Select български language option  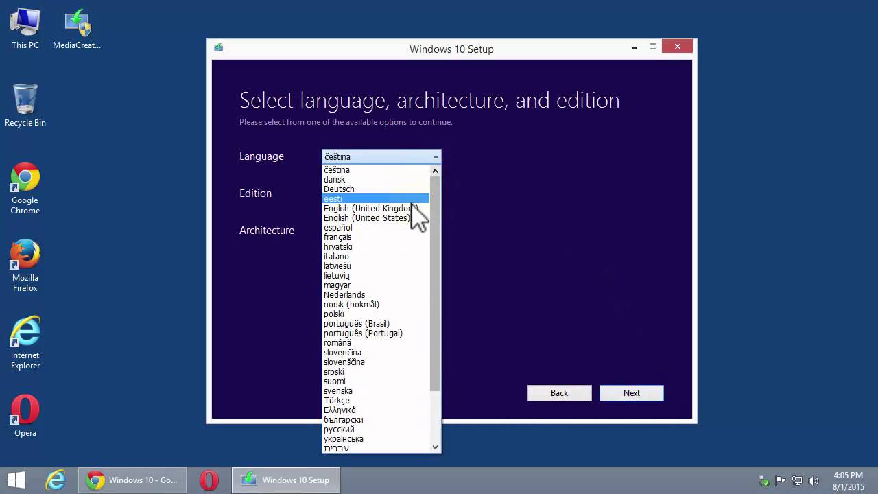376,419
